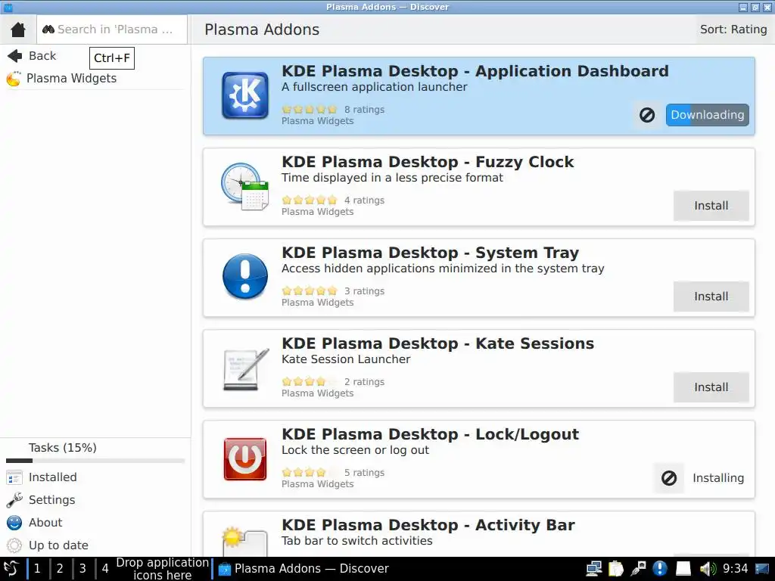Image resolution: width=775 pixels, height=581 pixels.
Task: Open the Kate Sessions notepad icon
Action: tap(246, 368)
